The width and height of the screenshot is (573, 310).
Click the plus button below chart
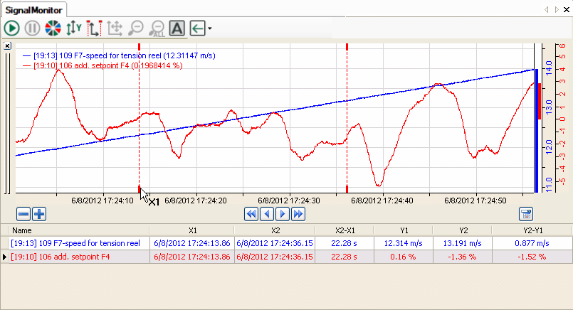click(39, 214)
